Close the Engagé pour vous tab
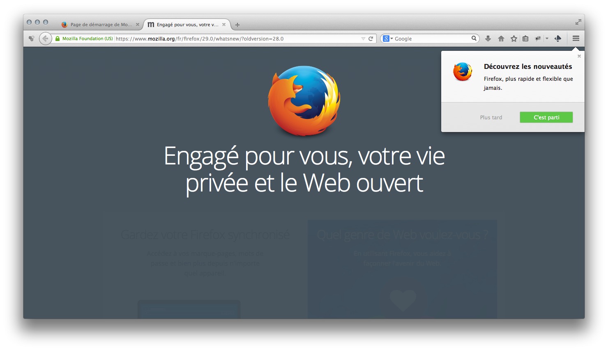The width and height of the screenshot is (608, 351). tap(224, 25)
